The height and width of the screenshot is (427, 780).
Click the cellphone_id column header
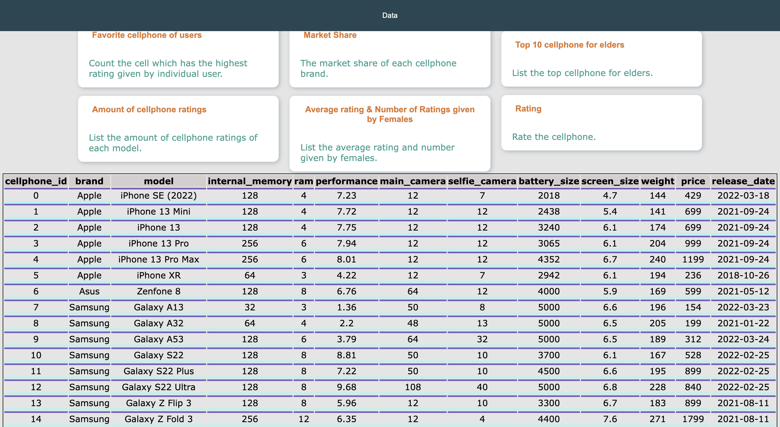36,181
